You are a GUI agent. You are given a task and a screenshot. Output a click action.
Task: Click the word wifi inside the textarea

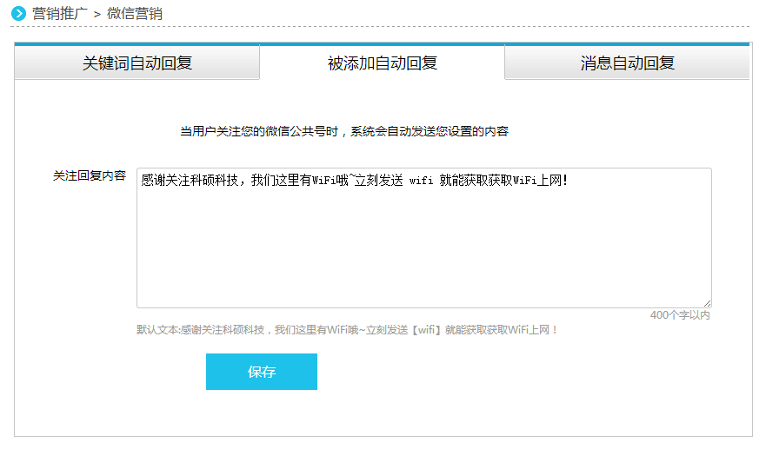(x=421, y=181)
